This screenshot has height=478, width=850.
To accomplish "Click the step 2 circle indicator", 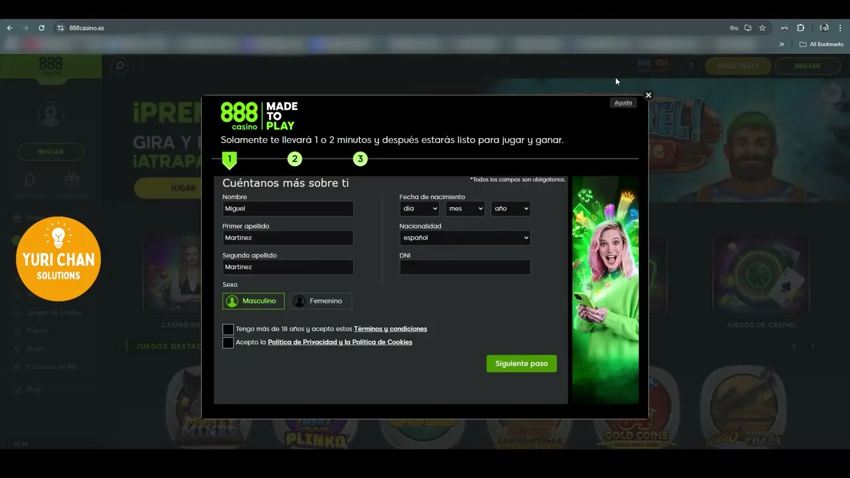I will pos(294,159).
